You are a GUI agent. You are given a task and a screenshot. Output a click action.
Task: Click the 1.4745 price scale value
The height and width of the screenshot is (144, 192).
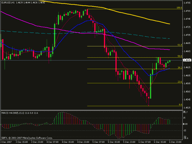pyautogui.click(x=187, y=19)
